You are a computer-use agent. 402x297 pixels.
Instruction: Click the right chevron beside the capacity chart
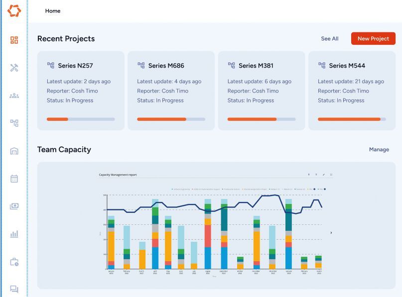click(x=331, y=233)
